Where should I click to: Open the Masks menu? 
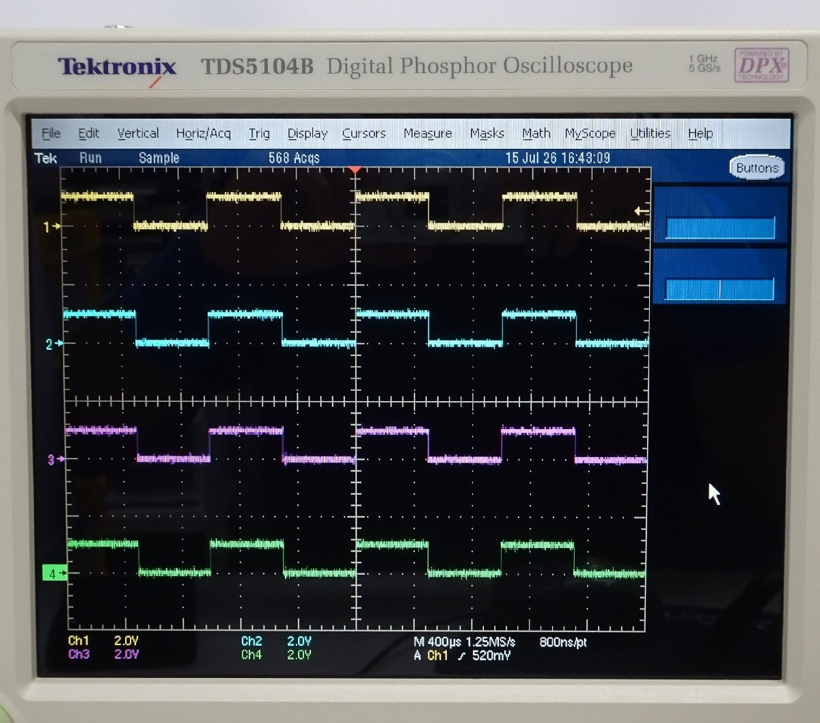click(x=487, y=133)
